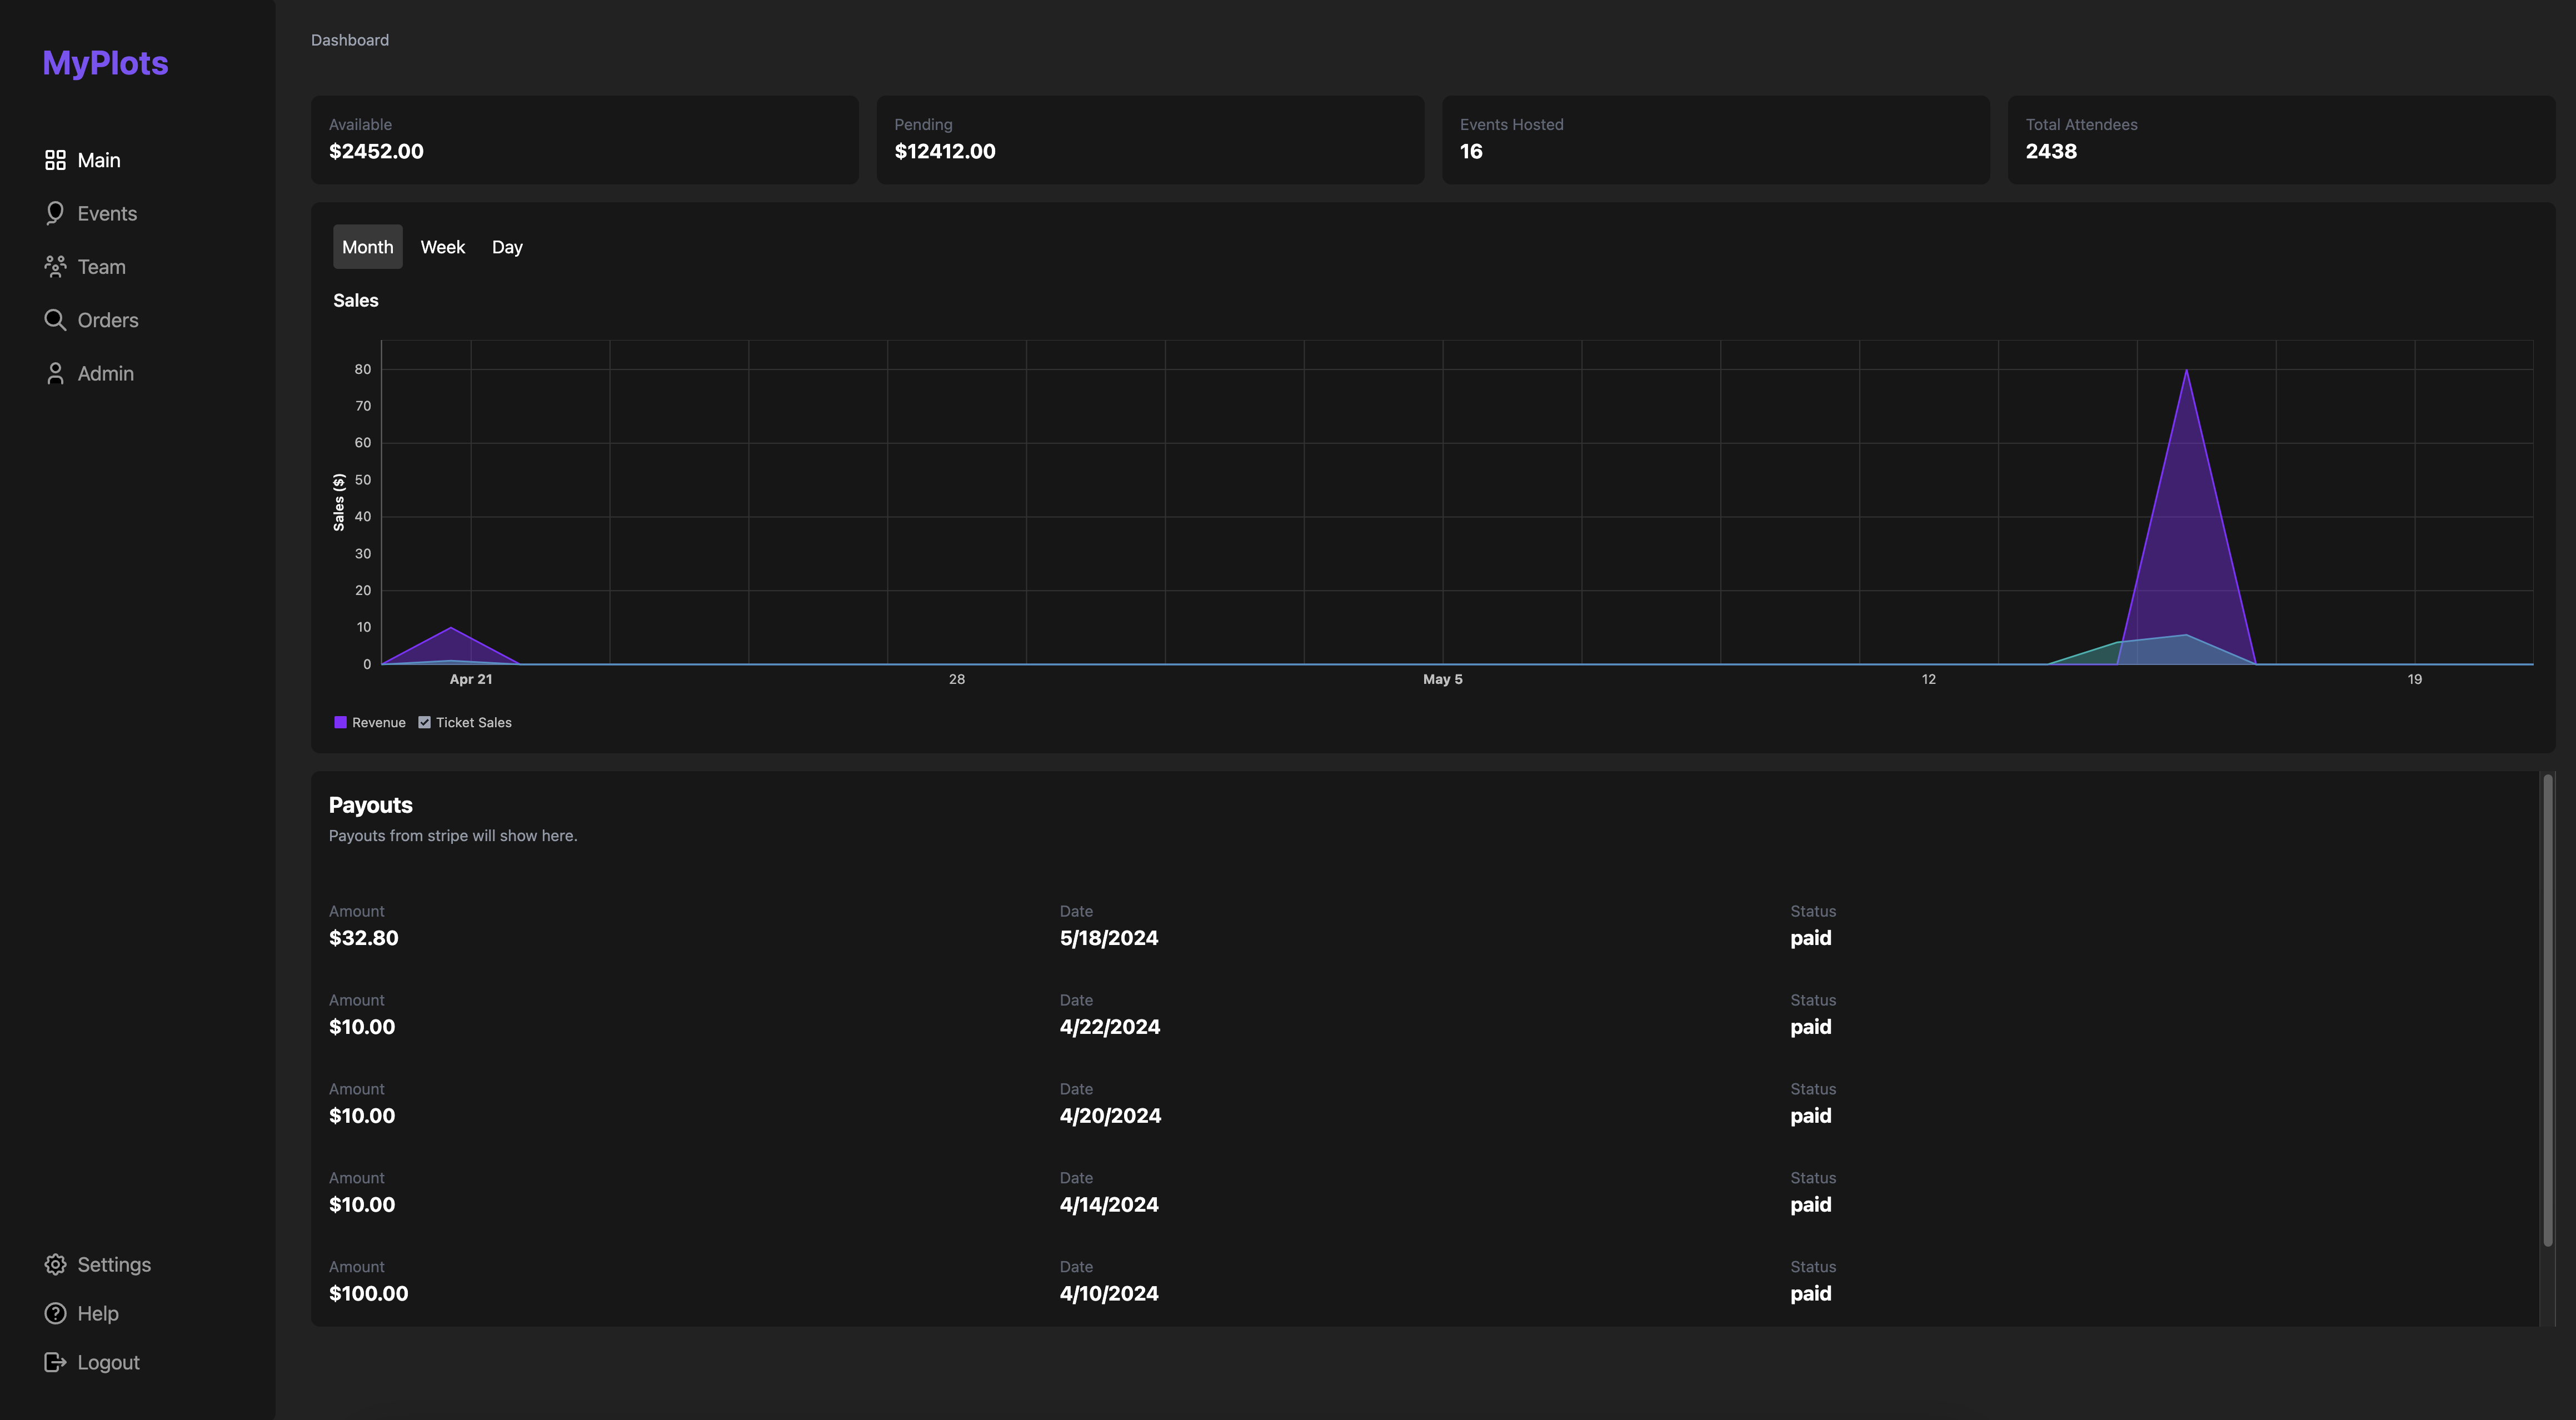Click the 5/18/2024 payout date
2576x1420 pixels.
(1109, 938)
